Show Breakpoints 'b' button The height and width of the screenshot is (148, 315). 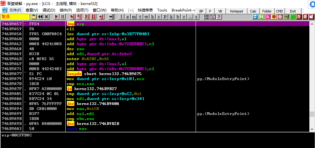177,17
